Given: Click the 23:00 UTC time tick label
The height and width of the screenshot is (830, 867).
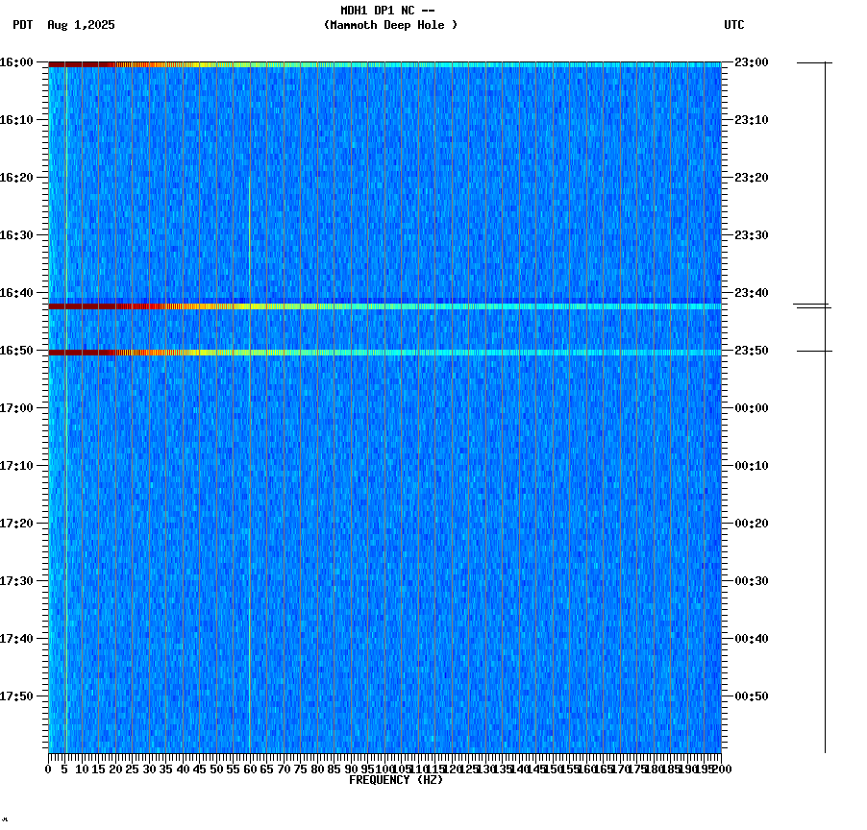Looking at the screenshot, I should click(x=750, y=62).
